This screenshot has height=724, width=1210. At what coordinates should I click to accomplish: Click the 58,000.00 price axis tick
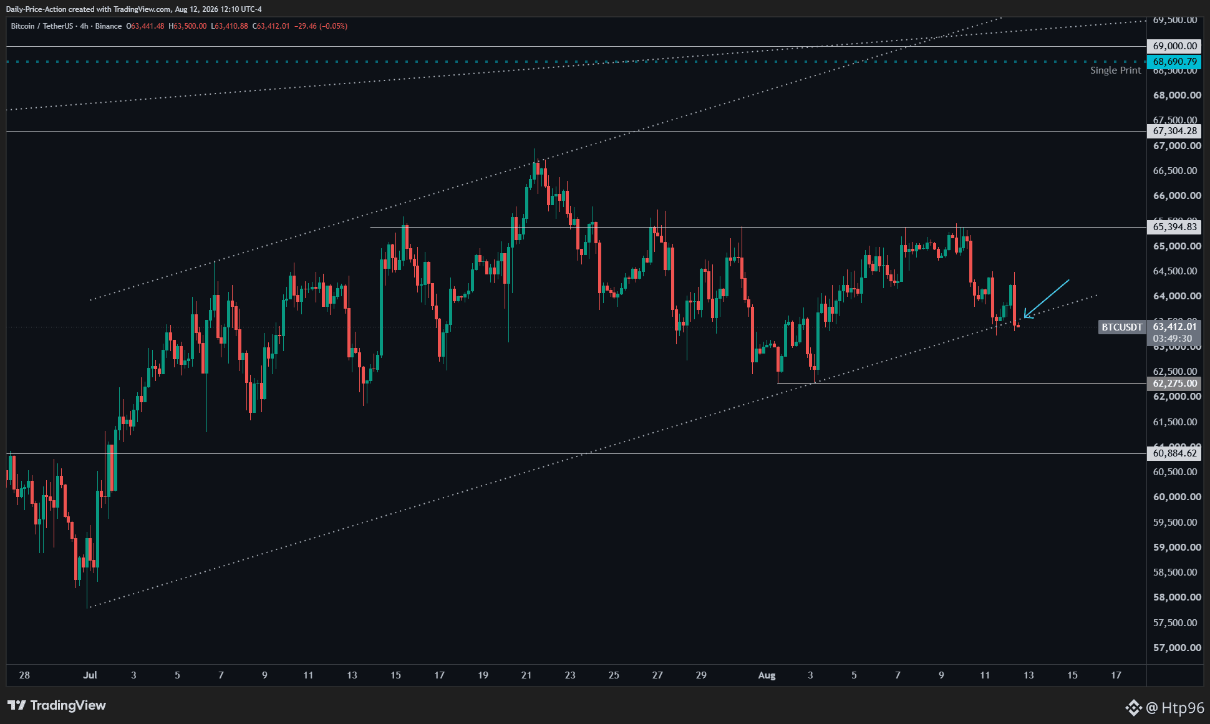click(1177, 597)
